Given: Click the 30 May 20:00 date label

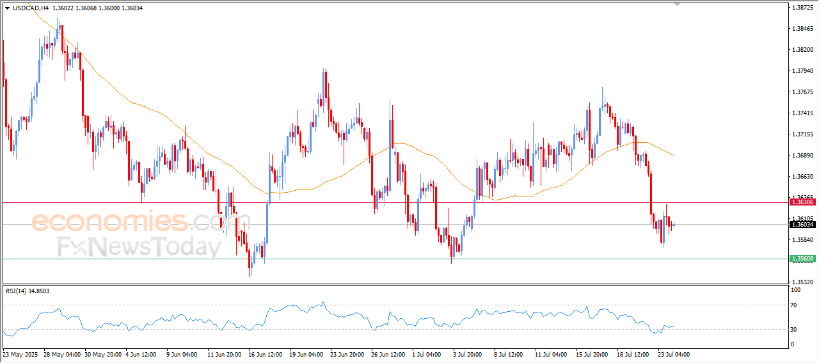Looking at the screenshot, I should [104, 354].
